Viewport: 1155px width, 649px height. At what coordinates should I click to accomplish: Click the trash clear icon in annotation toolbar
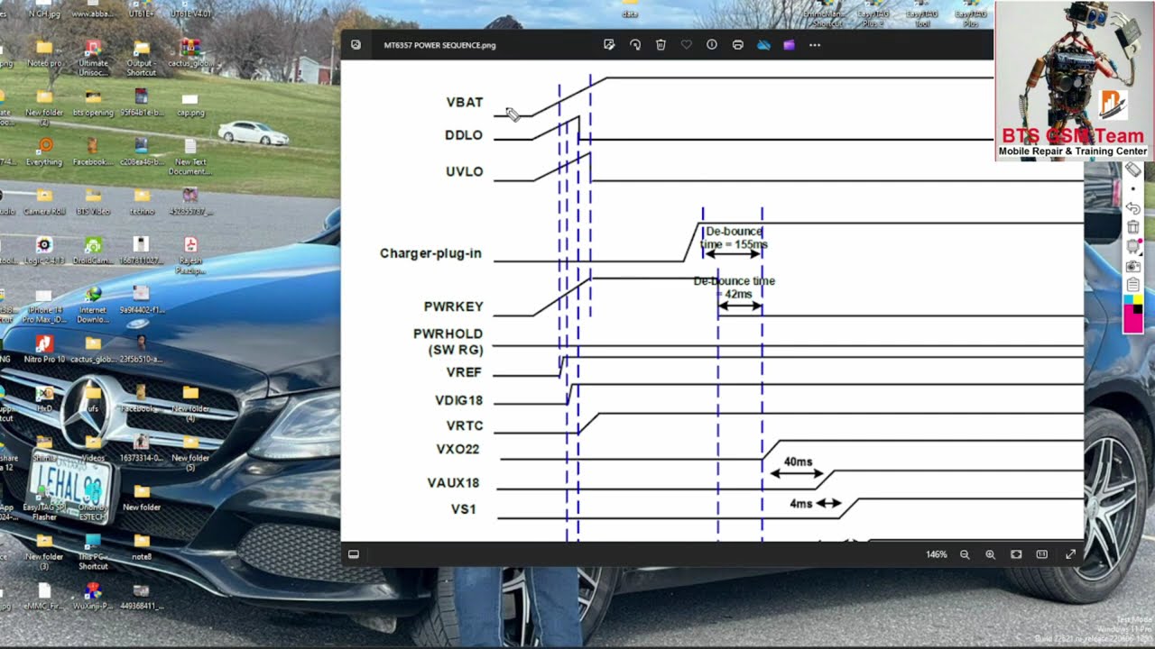point(1133,227)
